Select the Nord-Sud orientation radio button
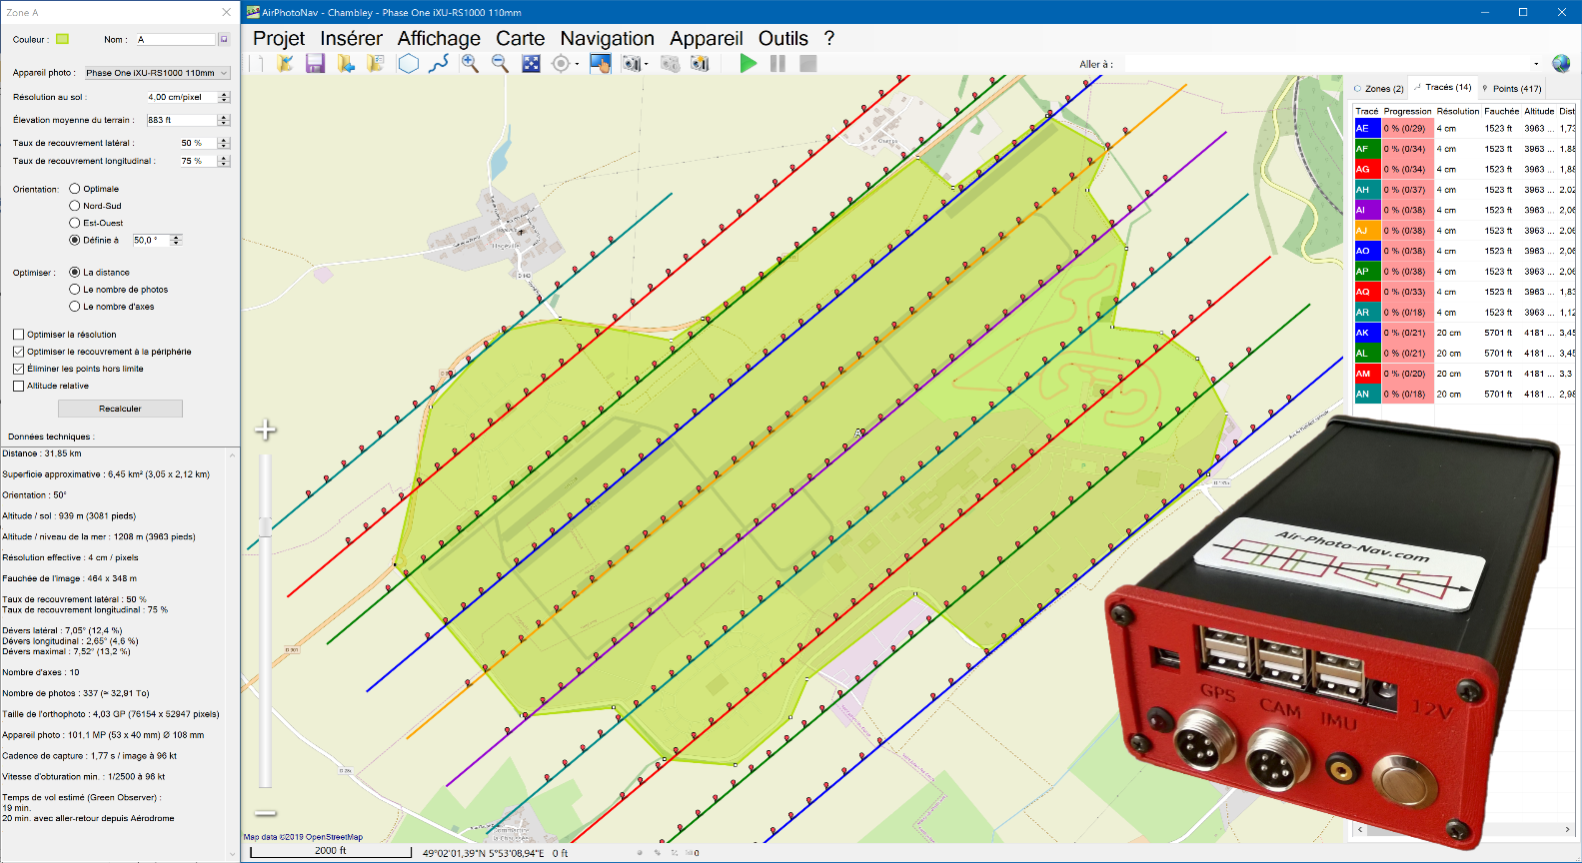The image size is (1582, 863). click(75, 206)
